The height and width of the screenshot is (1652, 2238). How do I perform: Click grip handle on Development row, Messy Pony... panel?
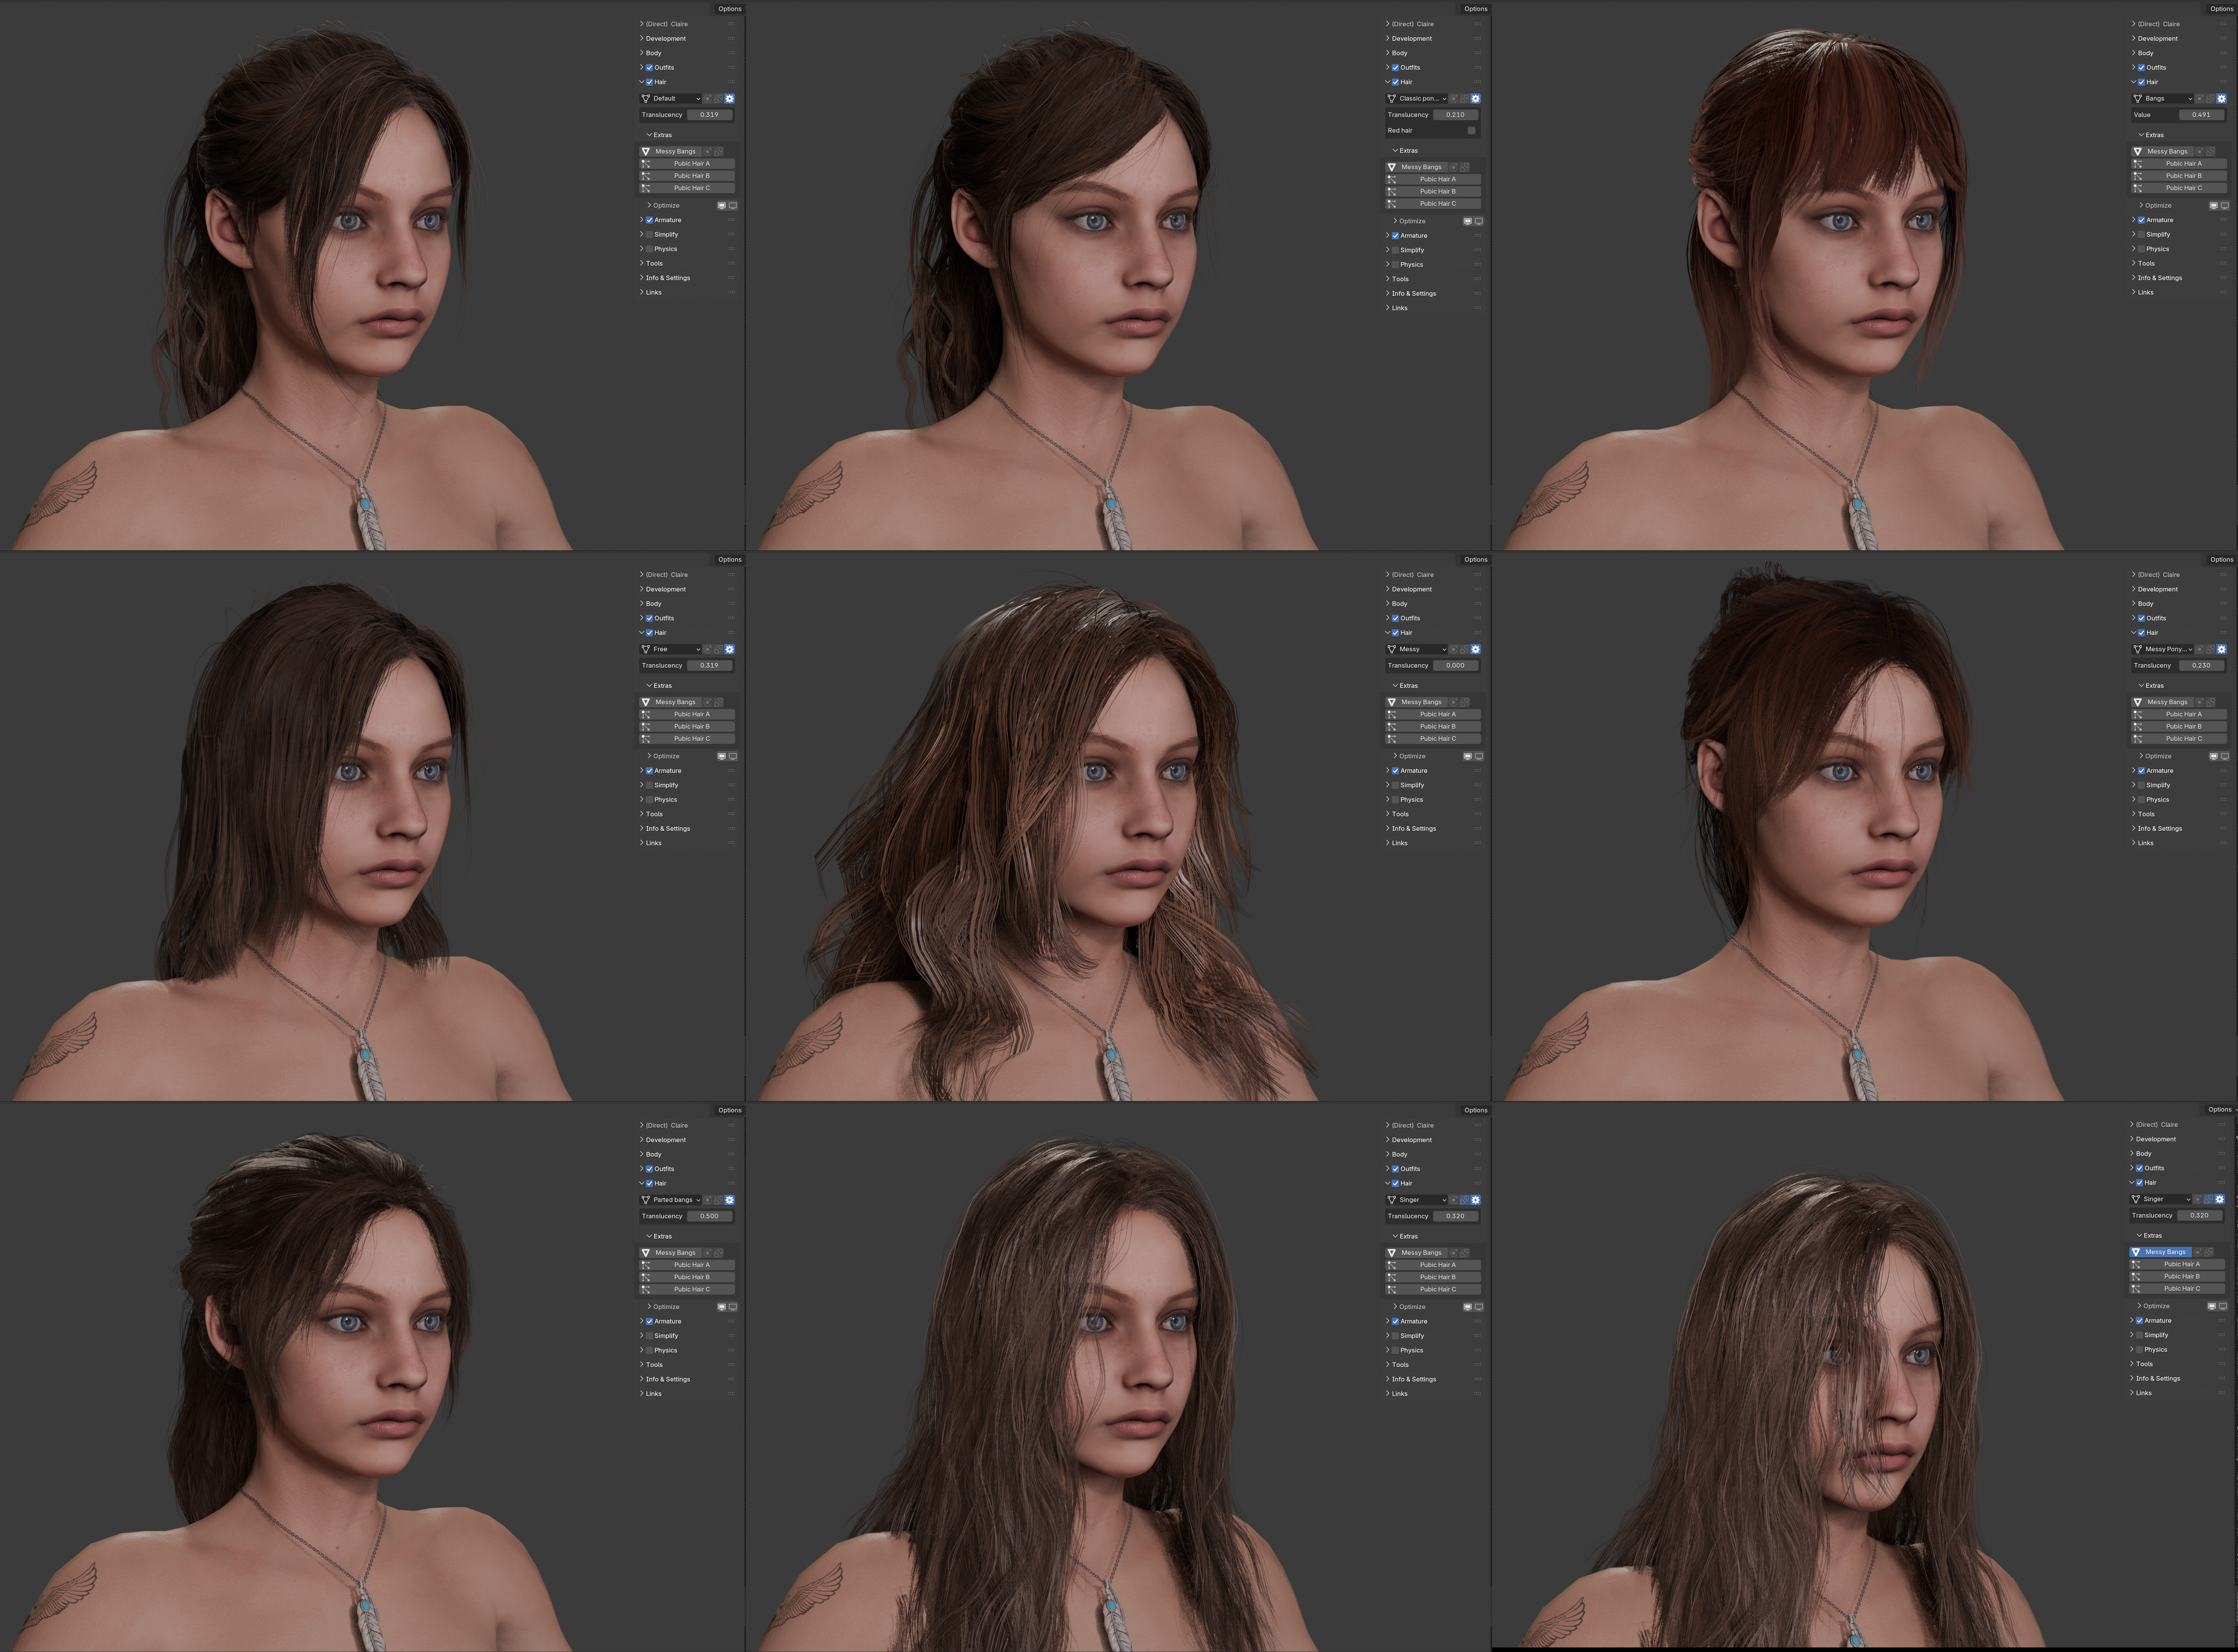pyautogui.click(x=2224, y=589)
